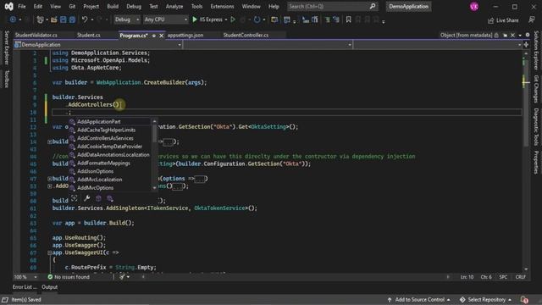Click the Promote/keep tab open icon on metadata tab
This screenshot has height=305, width=542.
pos(505,35)
